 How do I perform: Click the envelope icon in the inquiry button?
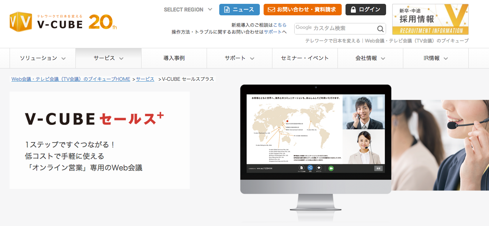tap(271, 10)
